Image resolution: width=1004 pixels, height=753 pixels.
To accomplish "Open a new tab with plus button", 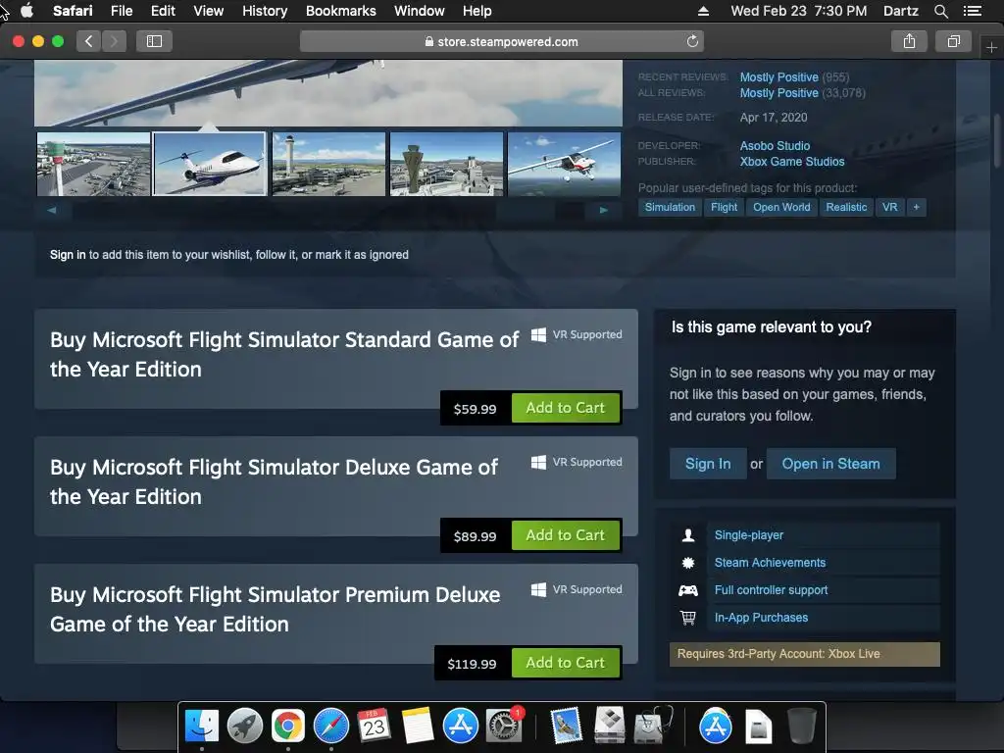I will point(991,48).
